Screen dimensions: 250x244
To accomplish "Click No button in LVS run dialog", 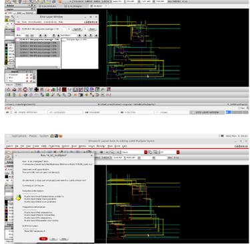I will (53, 239).
